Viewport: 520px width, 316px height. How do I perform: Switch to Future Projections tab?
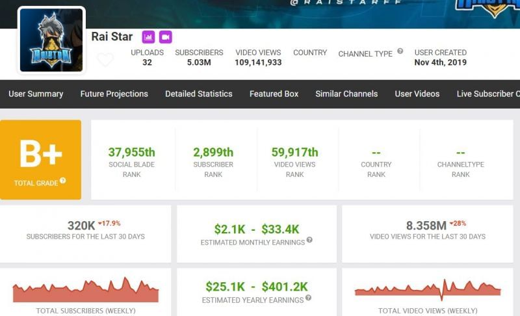(114, 94)
